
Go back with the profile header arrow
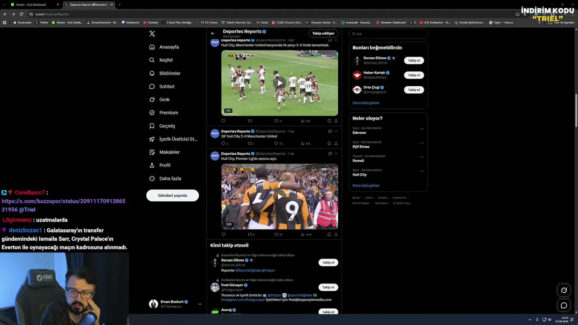click(x=213, y=33)
